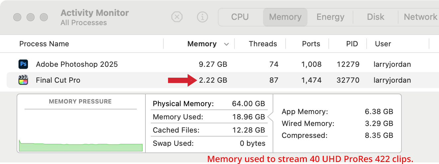Click the yellow minimize window button
This screenshot has height=164, width=439.
(31, 17)
